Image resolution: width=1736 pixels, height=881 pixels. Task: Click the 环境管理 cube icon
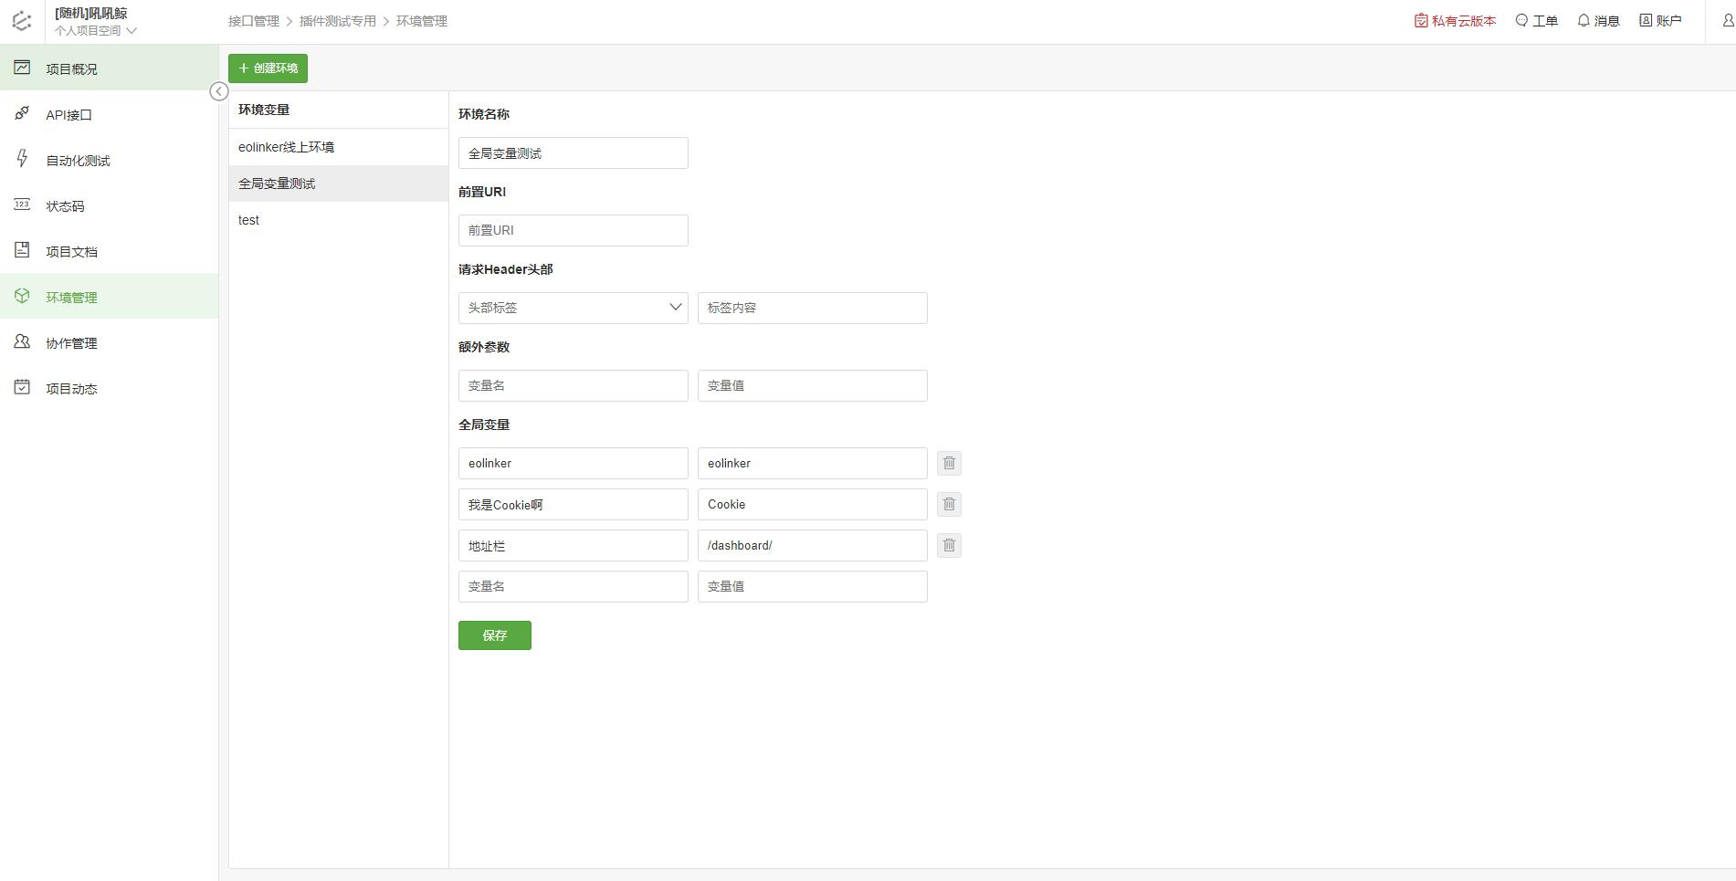22,296
